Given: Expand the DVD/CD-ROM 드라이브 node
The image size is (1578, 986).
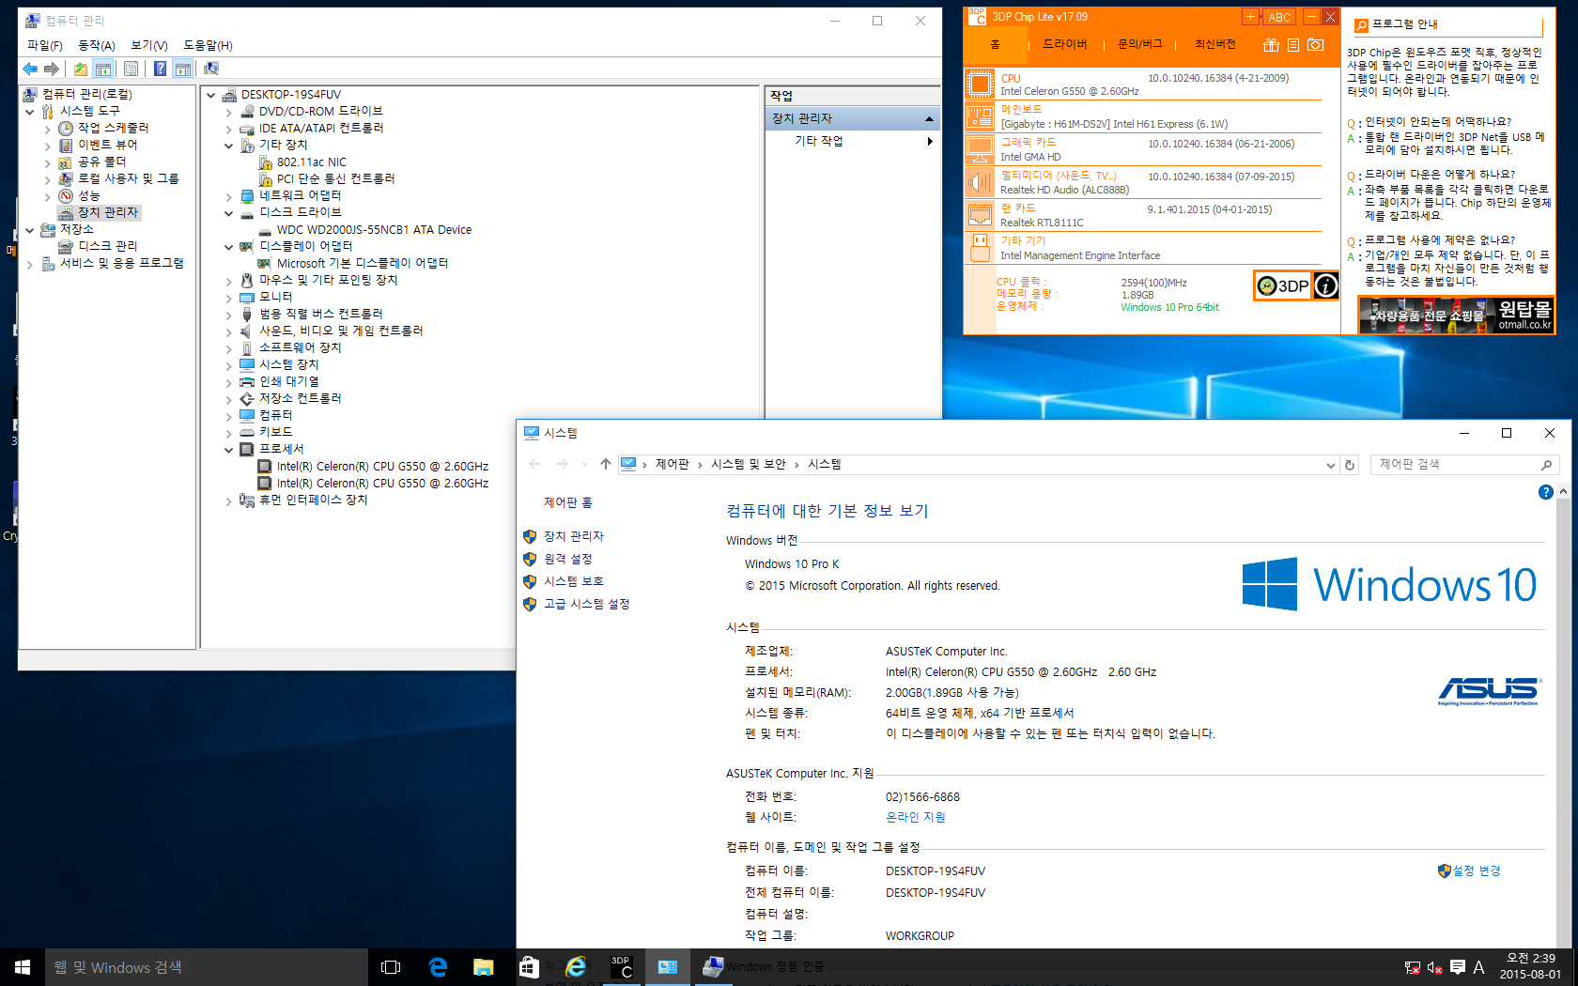Looking at the screenshot, I should tap(228, 112).
